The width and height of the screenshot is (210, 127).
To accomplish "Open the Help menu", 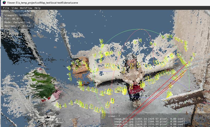I will point(37,8).
